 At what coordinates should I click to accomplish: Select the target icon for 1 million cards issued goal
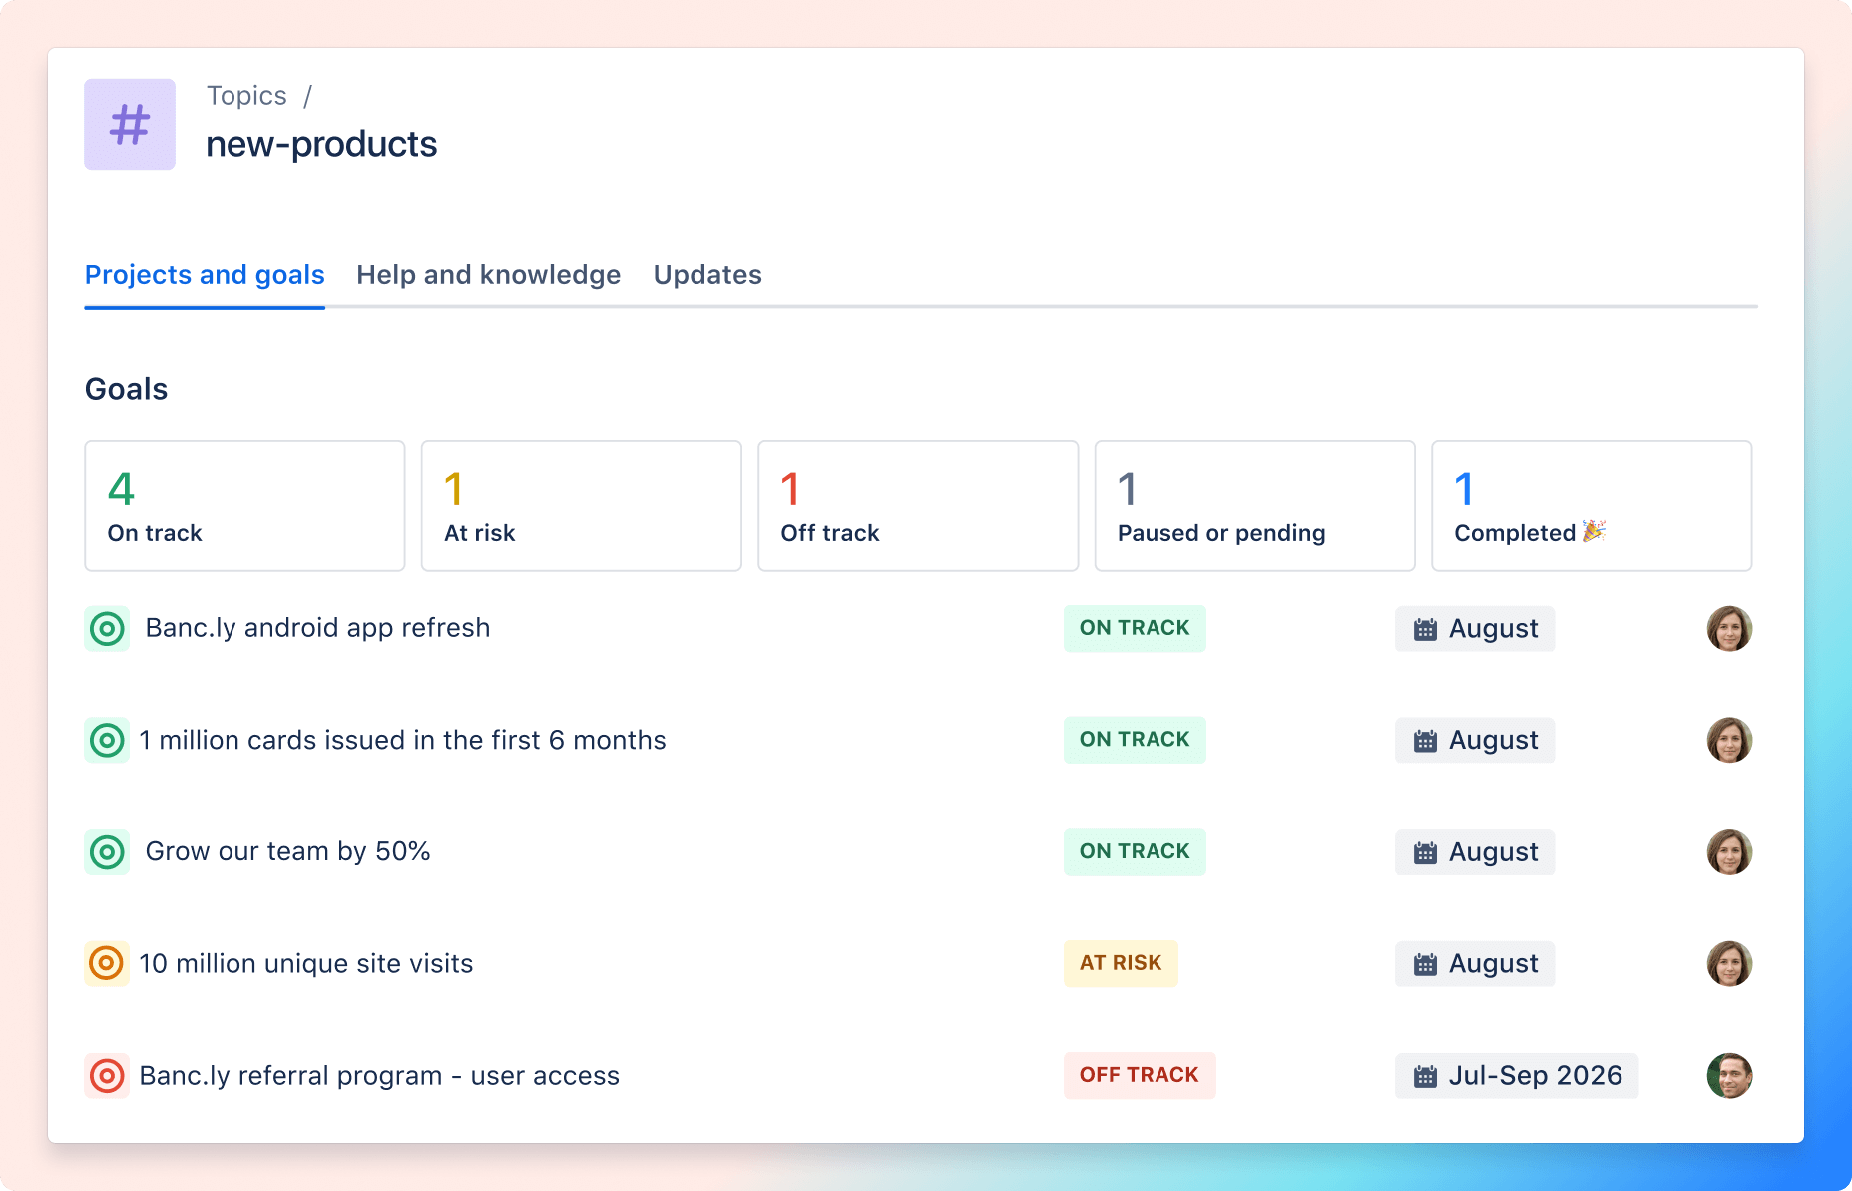pyautogui.click(x=105, y=740)
